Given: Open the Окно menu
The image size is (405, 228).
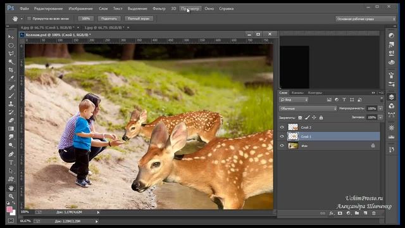Looking at the screenshot, I should point(209,8).
